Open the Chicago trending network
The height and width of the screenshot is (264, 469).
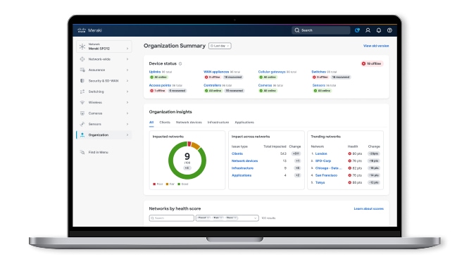coord(328,168)
